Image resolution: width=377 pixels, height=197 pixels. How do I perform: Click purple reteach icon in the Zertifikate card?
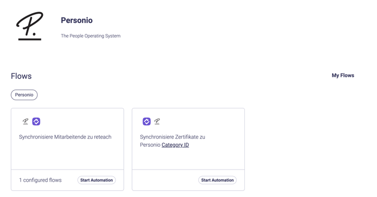(147, 121)
